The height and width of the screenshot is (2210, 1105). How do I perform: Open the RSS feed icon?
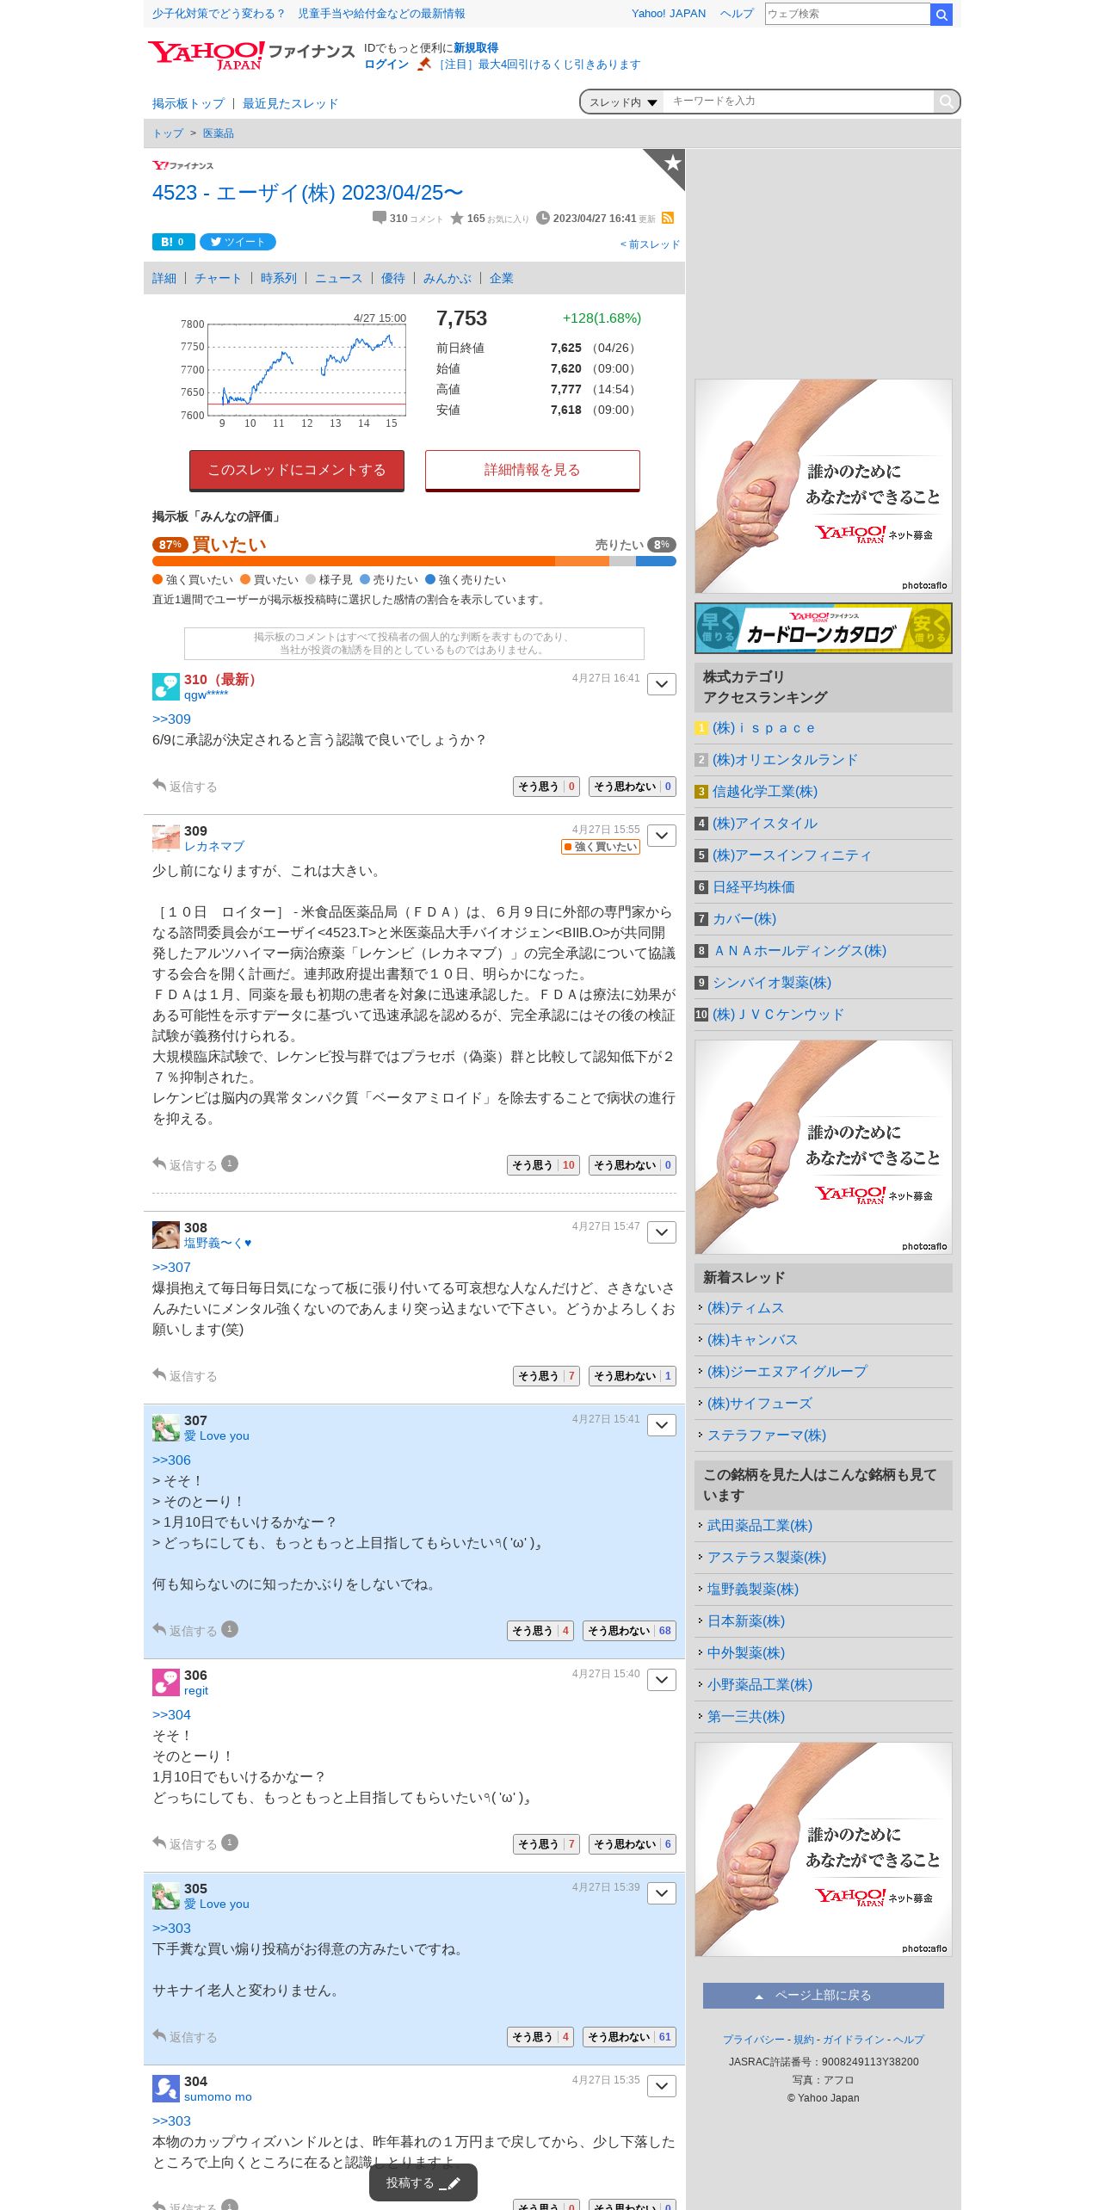pos(668,219)
